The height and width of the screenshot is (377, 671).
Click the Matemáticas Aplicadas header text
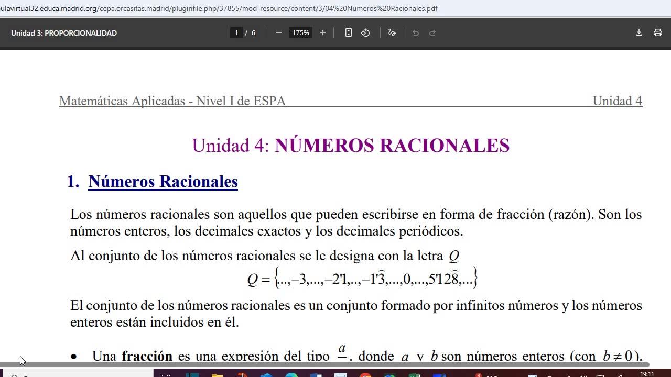pos(172,101)
